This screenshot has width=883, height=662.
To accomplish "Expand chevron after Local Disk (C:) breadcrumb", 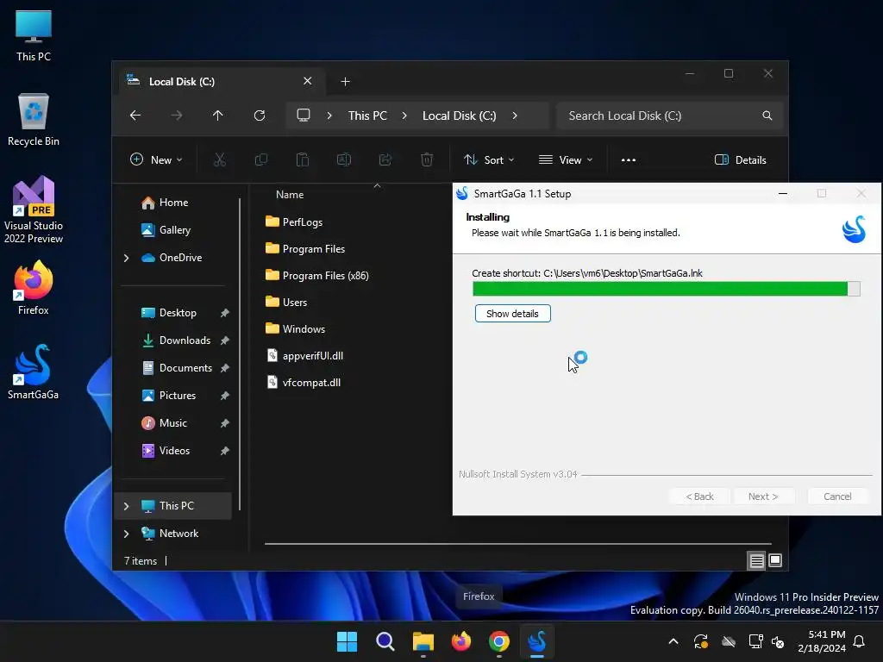I will click(515, 116).
